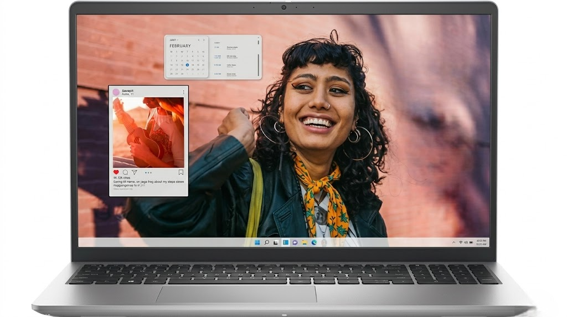
Task: Like the post with the heart icon
Action: (116, 172)
